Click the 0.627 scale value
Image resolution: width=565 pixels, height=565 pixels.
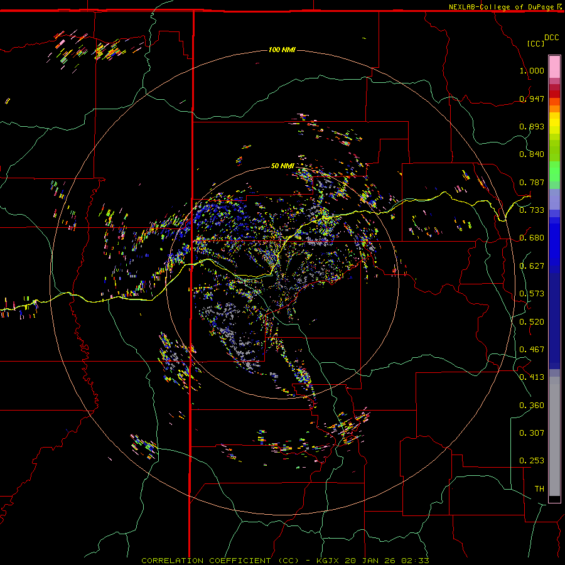[532, 266]
